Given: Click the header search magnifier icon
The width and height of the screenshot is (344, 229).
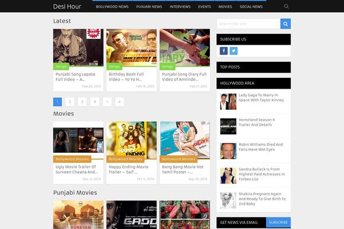Looking at the screenshot, I should click(286, 6).
